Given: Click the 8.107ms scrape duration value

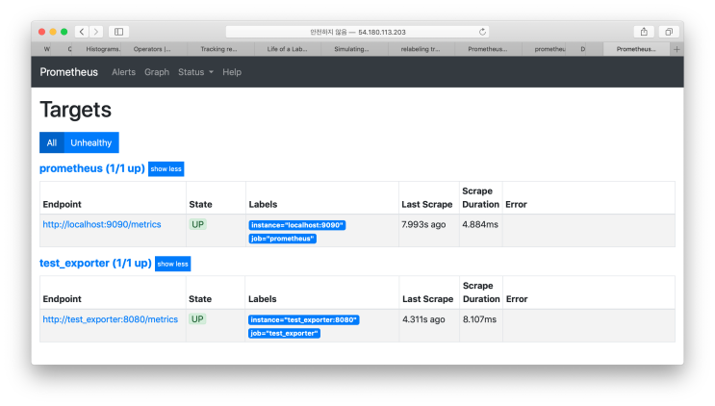Looking at the screenshot, I should click(479, 319).
